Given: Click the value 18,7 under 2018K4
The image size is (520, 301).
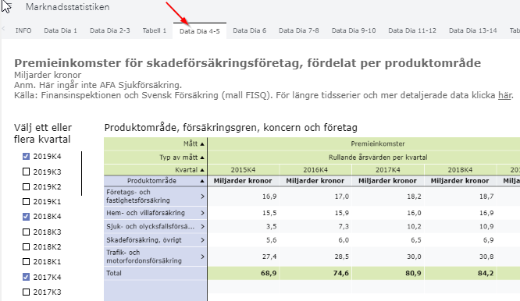Looking at the screenshot, I should (486, 197).
